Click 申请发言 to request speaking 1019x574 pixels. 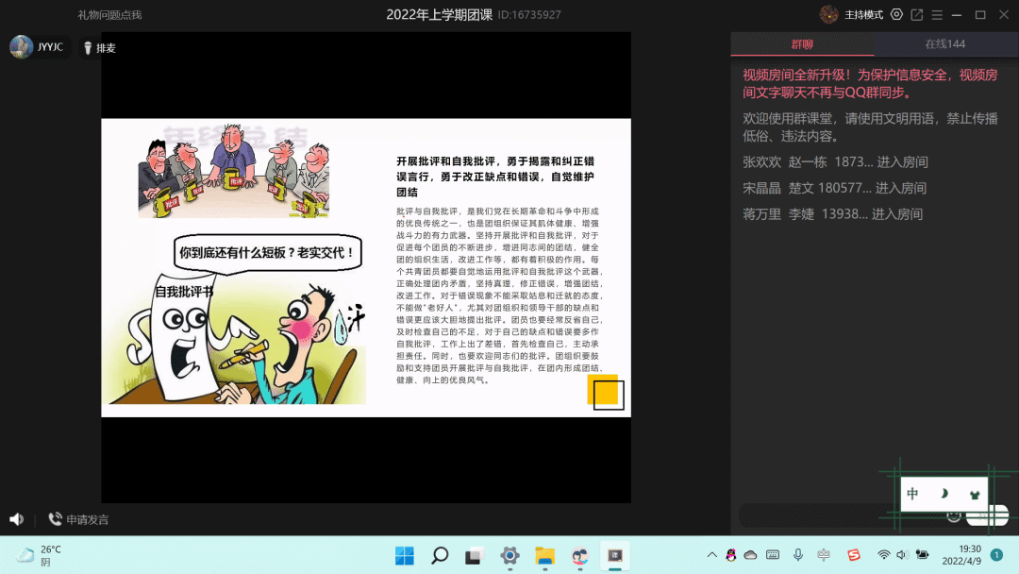coord(79,519)
